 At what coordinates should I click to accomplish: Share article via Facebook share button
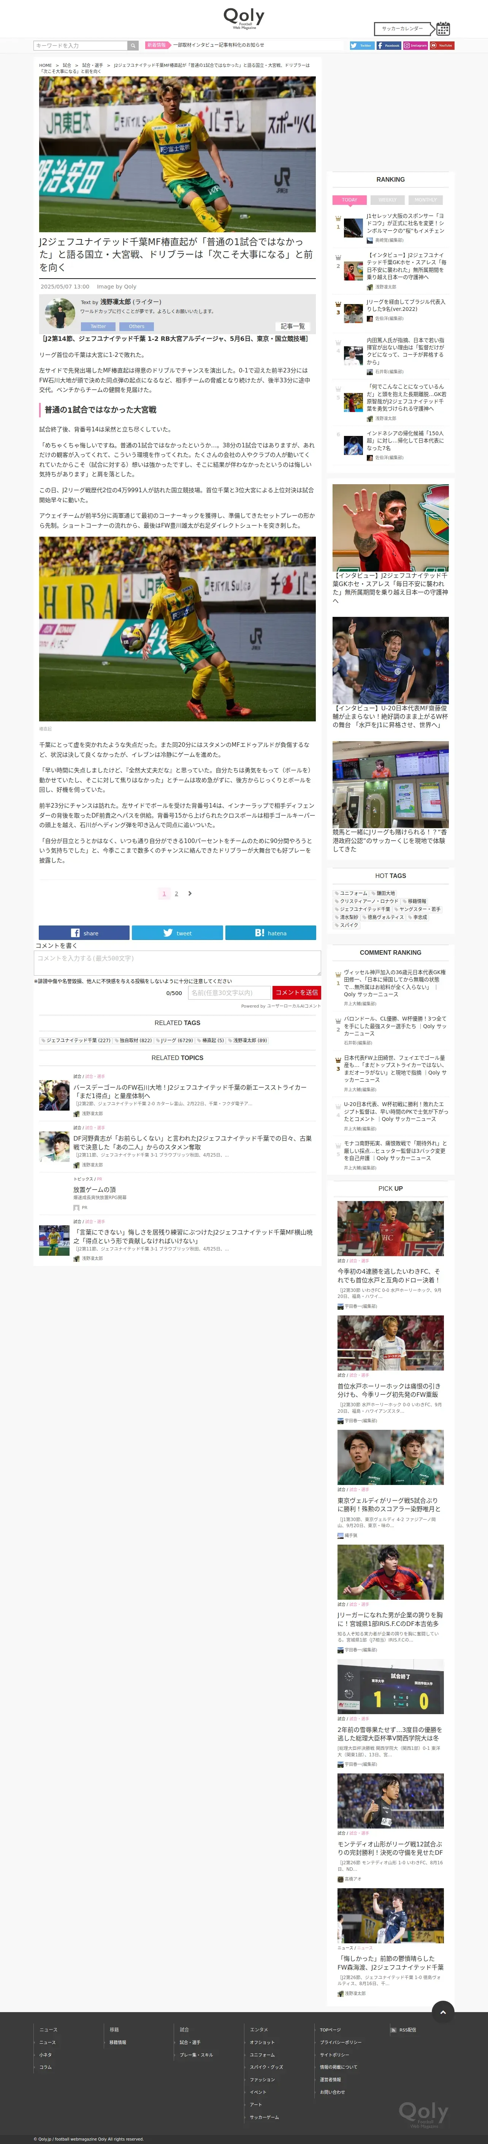[84, 933]
